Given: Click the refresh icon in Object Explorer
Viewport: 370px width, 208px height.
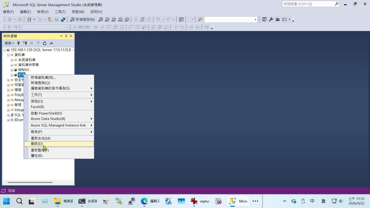Looking at the screenshot, I should coord(44,43).
